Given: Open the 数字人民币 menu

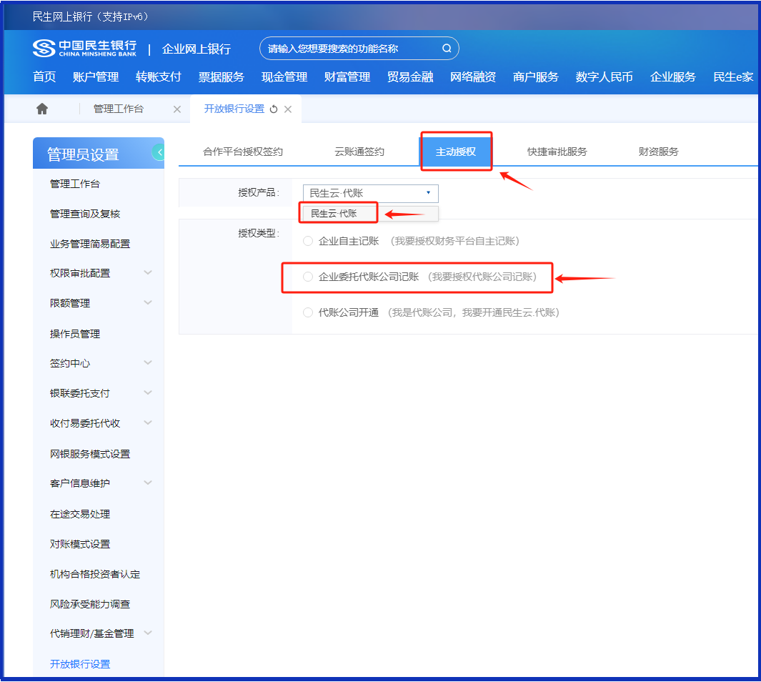Looking at the screenshot, I should [605, 76].
